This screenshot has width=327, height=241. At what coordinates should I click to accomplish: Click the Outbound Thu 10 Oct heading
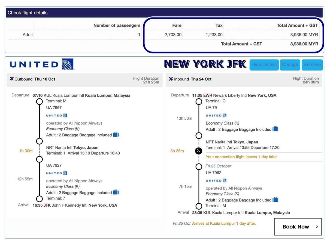coord(35,79)
